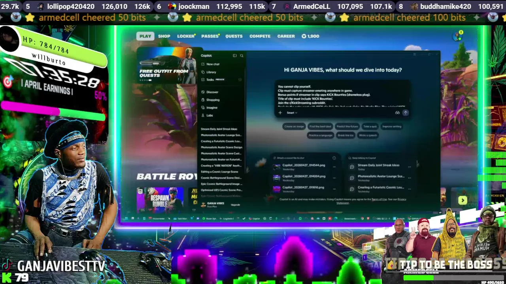Click the plus attach icon in prompt box
The width and height of the screenshot is (506, 284).
pos(280,113)
